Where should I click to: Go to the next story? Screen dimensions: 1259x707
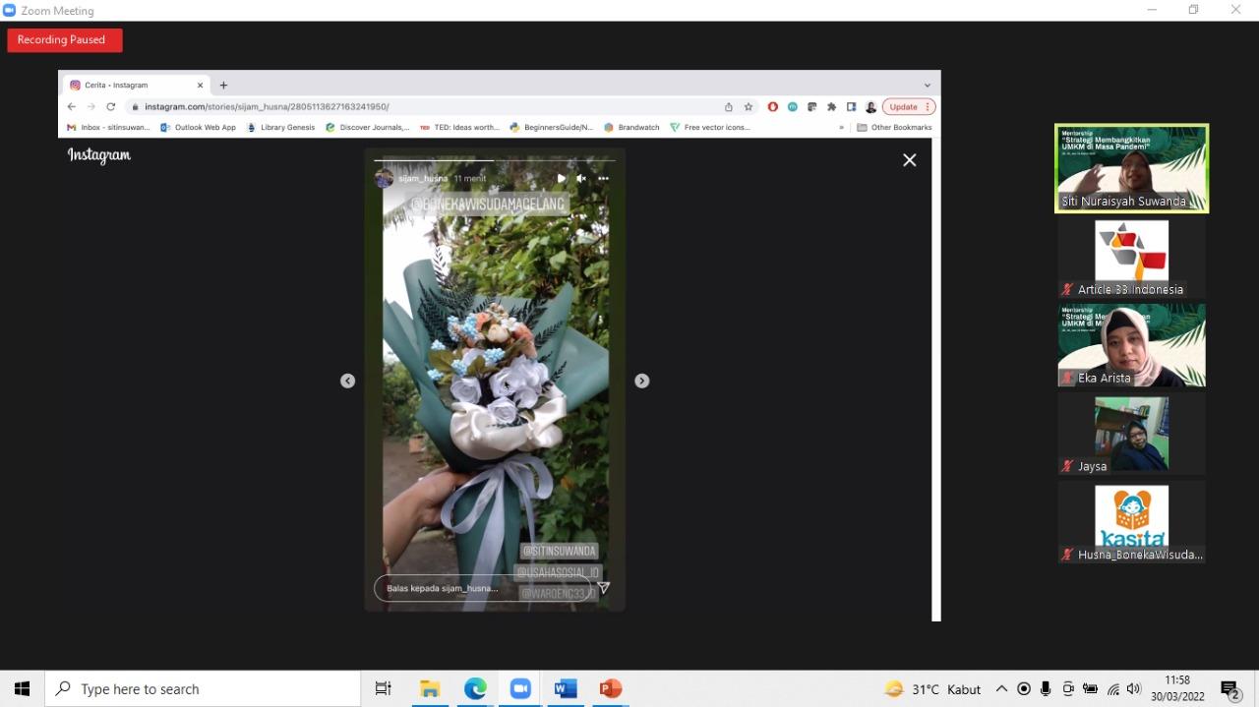[x=641, y=381]
